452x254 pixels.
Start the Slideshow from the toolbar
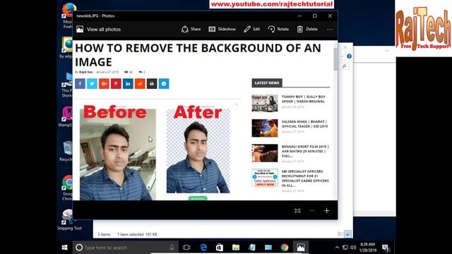tap(222, 29)
